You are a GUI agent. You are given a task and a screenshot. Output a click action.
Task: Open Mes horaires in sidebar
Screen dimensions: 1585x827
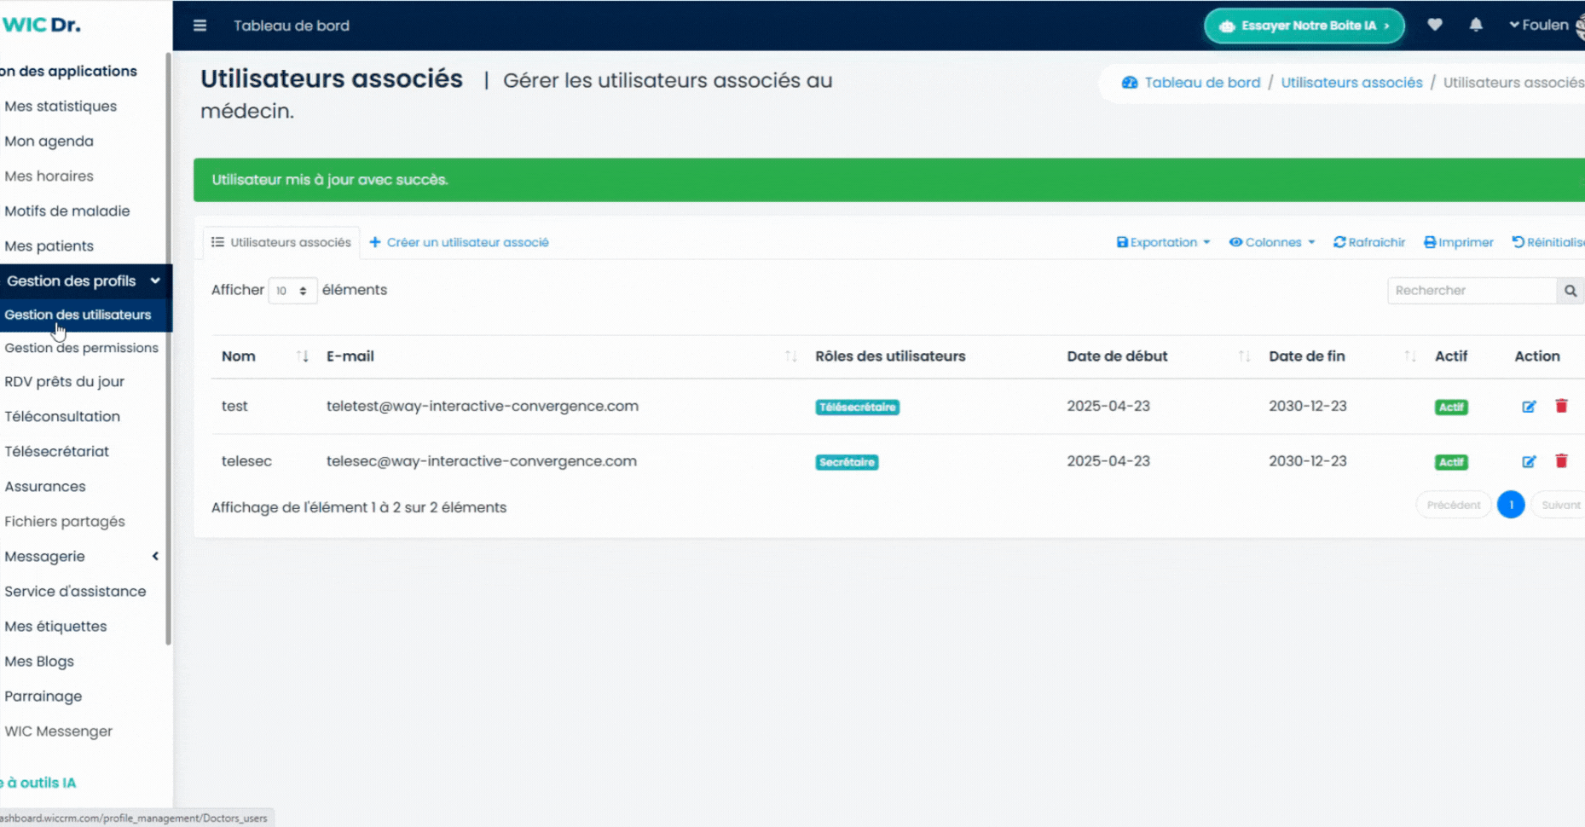pyautogui.click(x=49, y=176)
